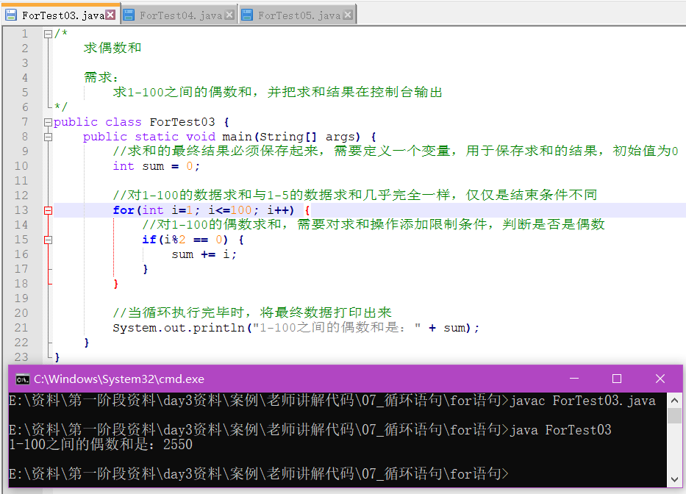Image resolution: width=686 pixels, height=494 pixels.
Task: Click the 'sum += i;' statement
Action: click(204, 254)
